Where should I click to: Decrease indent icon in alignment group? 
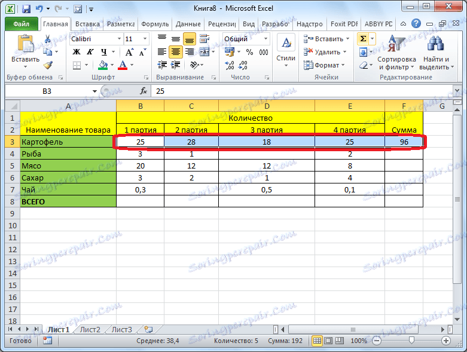point(161,65)
